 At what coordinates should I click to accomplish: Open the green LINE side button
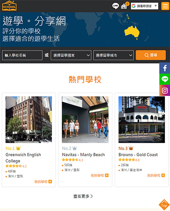point(165,79)
